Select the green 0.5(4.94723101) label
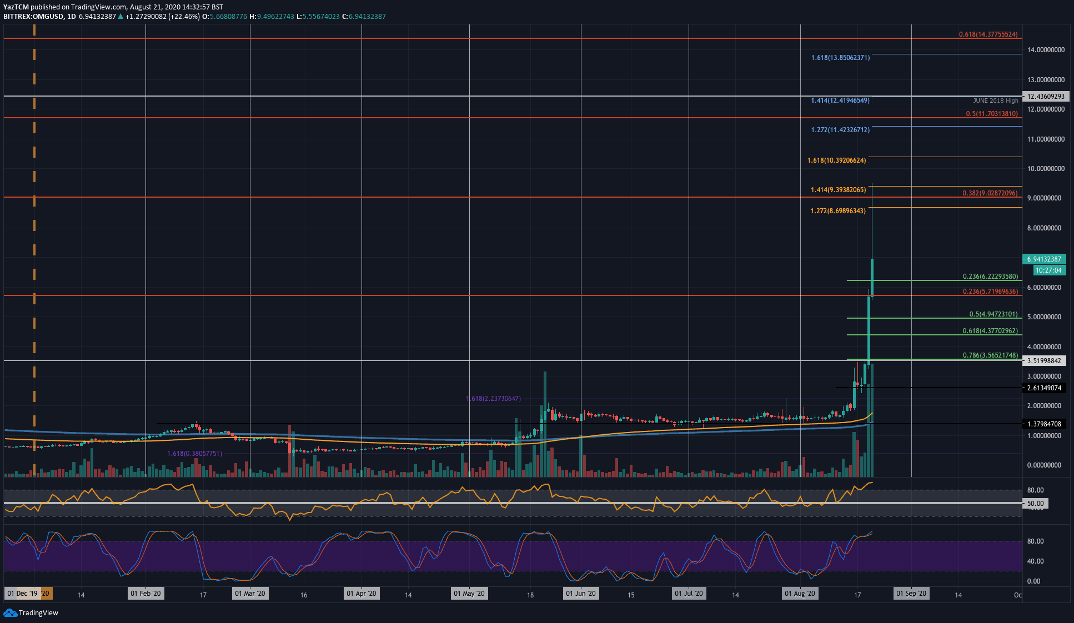Image resolution: width=1074 pixels, height=623 pixels. tap(993, 314)
